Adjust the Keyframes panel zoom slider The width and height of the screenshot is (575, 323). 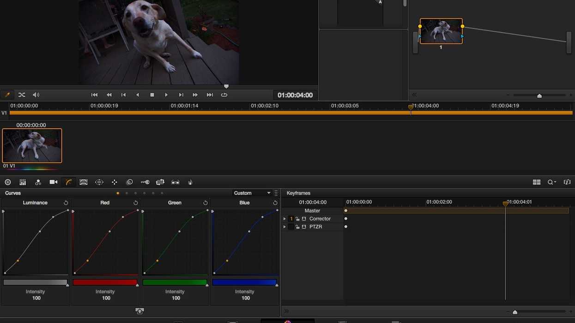pyautogui.click(x=515, y=312)
